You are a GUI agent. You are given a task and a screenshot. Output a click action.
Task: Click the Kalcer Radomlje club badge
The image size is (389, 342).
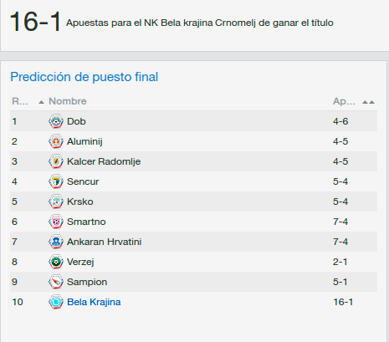pos(56,161)
